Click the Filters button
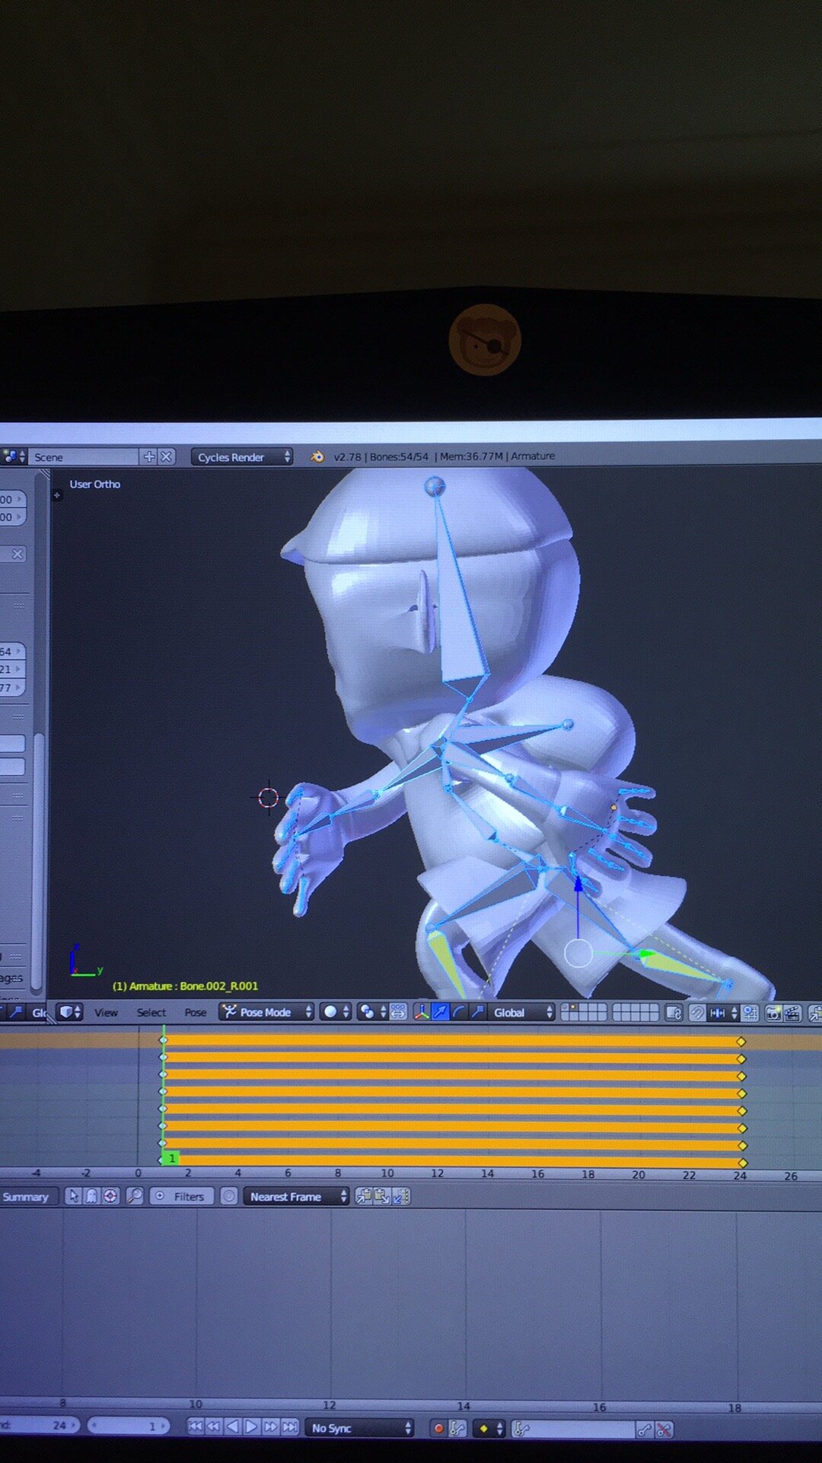822x1463 pixels. pyautogui.click(x=182, y=1196)
